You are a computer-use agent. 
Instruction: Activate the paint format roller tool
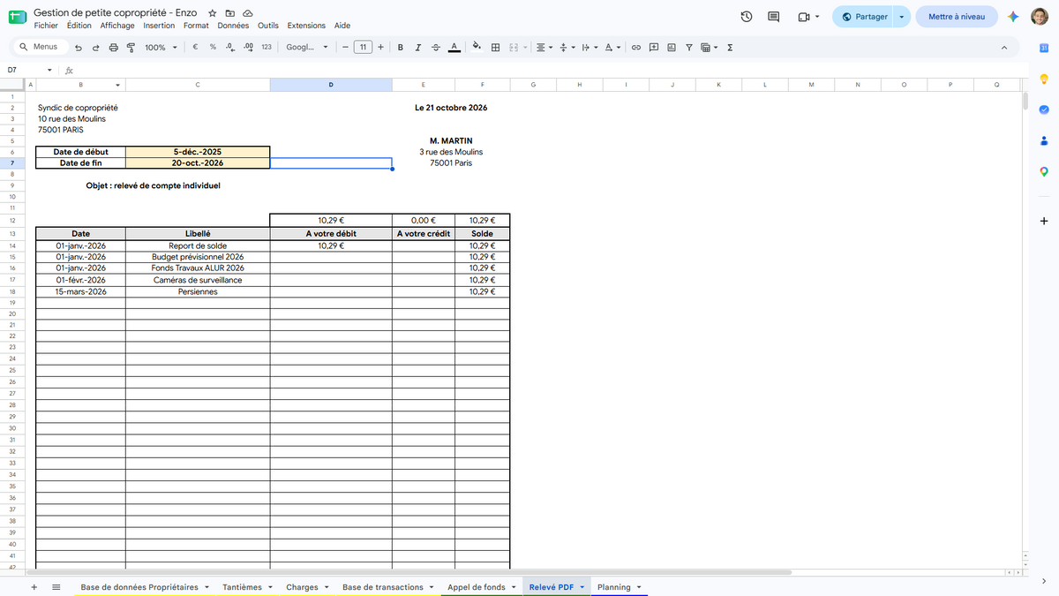click(131, 47)
